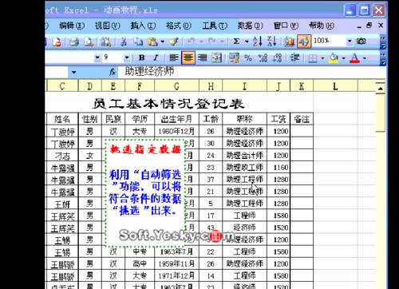The width and height of the screenshot is (399, 289).
Task: Select column I header
Action: tap(244, 86)
